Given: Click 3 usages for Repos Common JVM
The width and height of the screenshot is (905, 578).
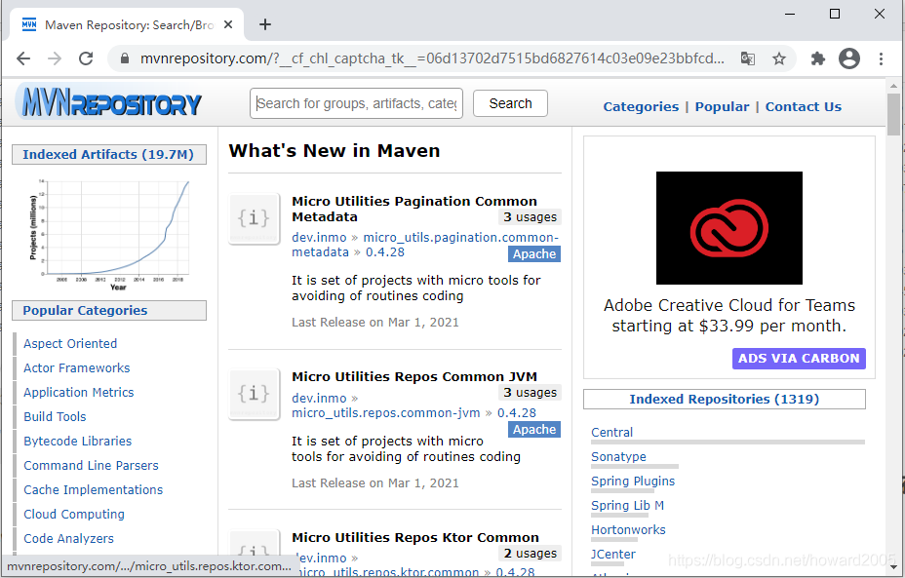Looking at the screenshot, I should pos(530,392).
